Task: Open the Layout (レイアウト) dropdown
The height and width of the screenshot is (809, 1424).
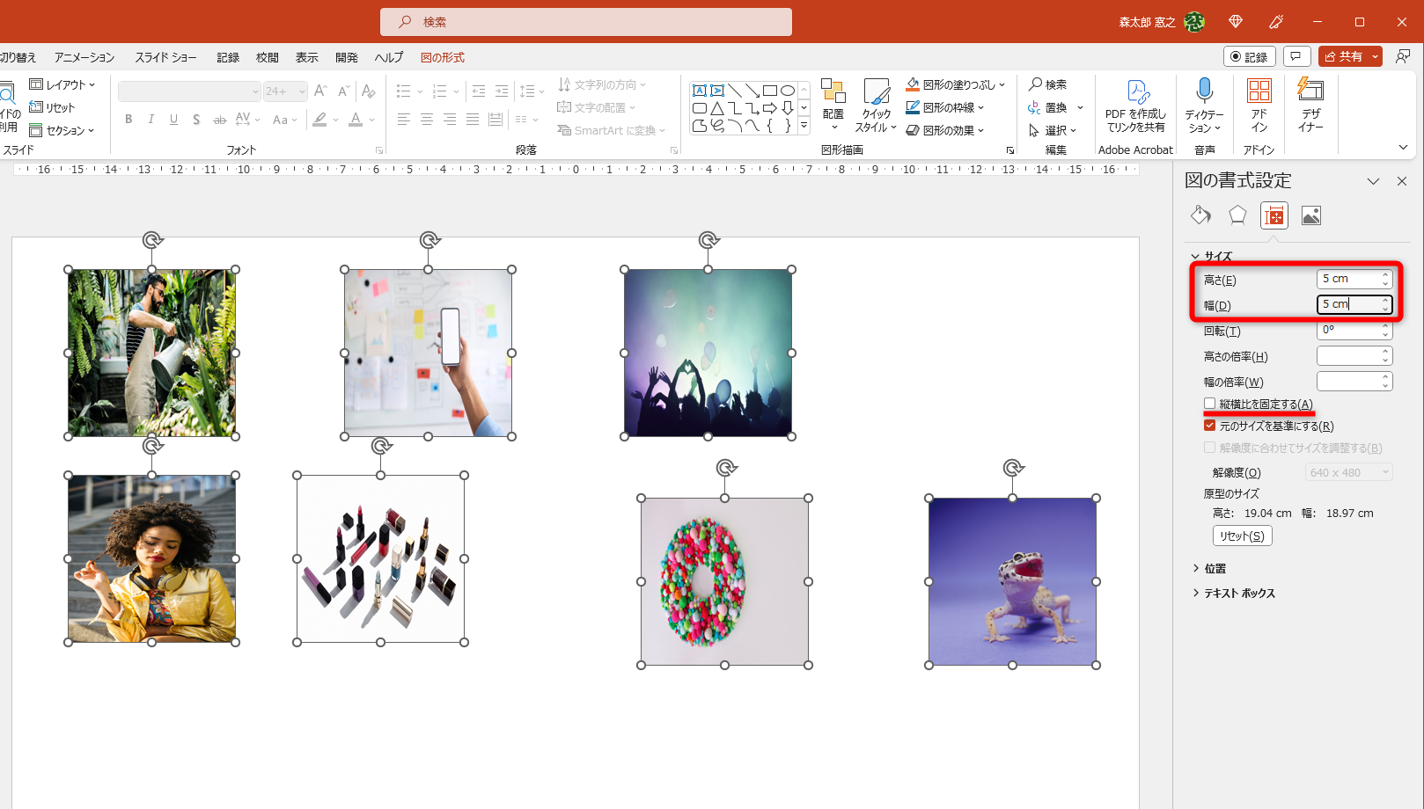Action: click(x=62, y=84)
